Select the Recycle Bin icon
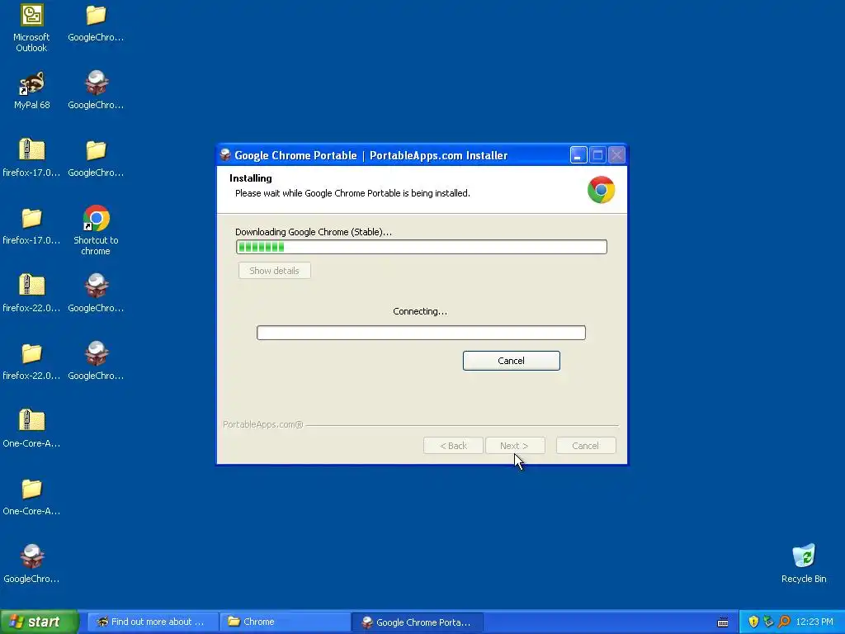This screenshot has width=845, height=634. [804, 563]
